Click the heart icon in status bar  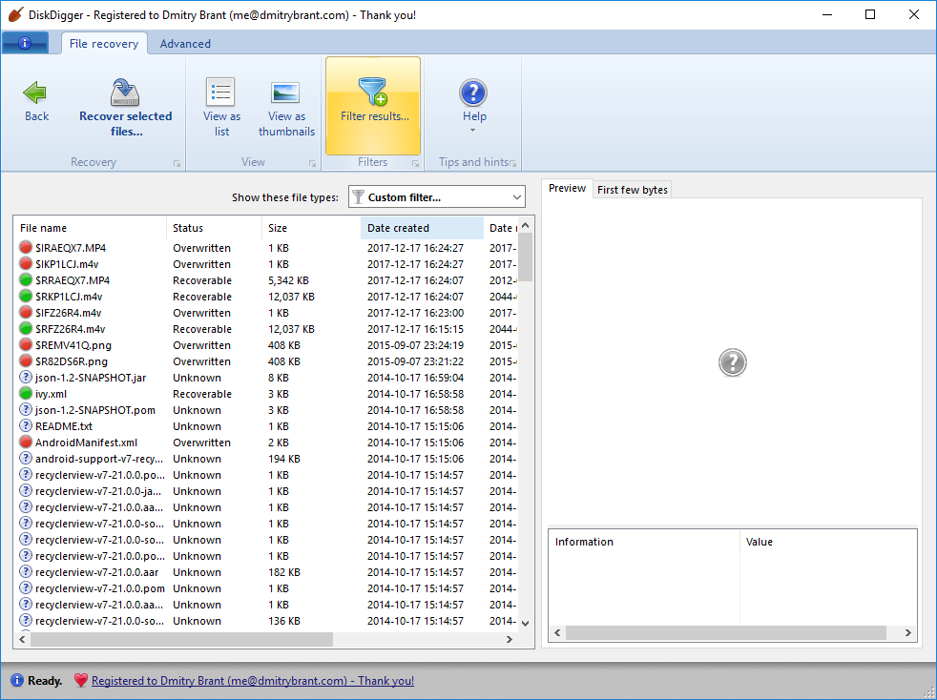pos(80,681)
